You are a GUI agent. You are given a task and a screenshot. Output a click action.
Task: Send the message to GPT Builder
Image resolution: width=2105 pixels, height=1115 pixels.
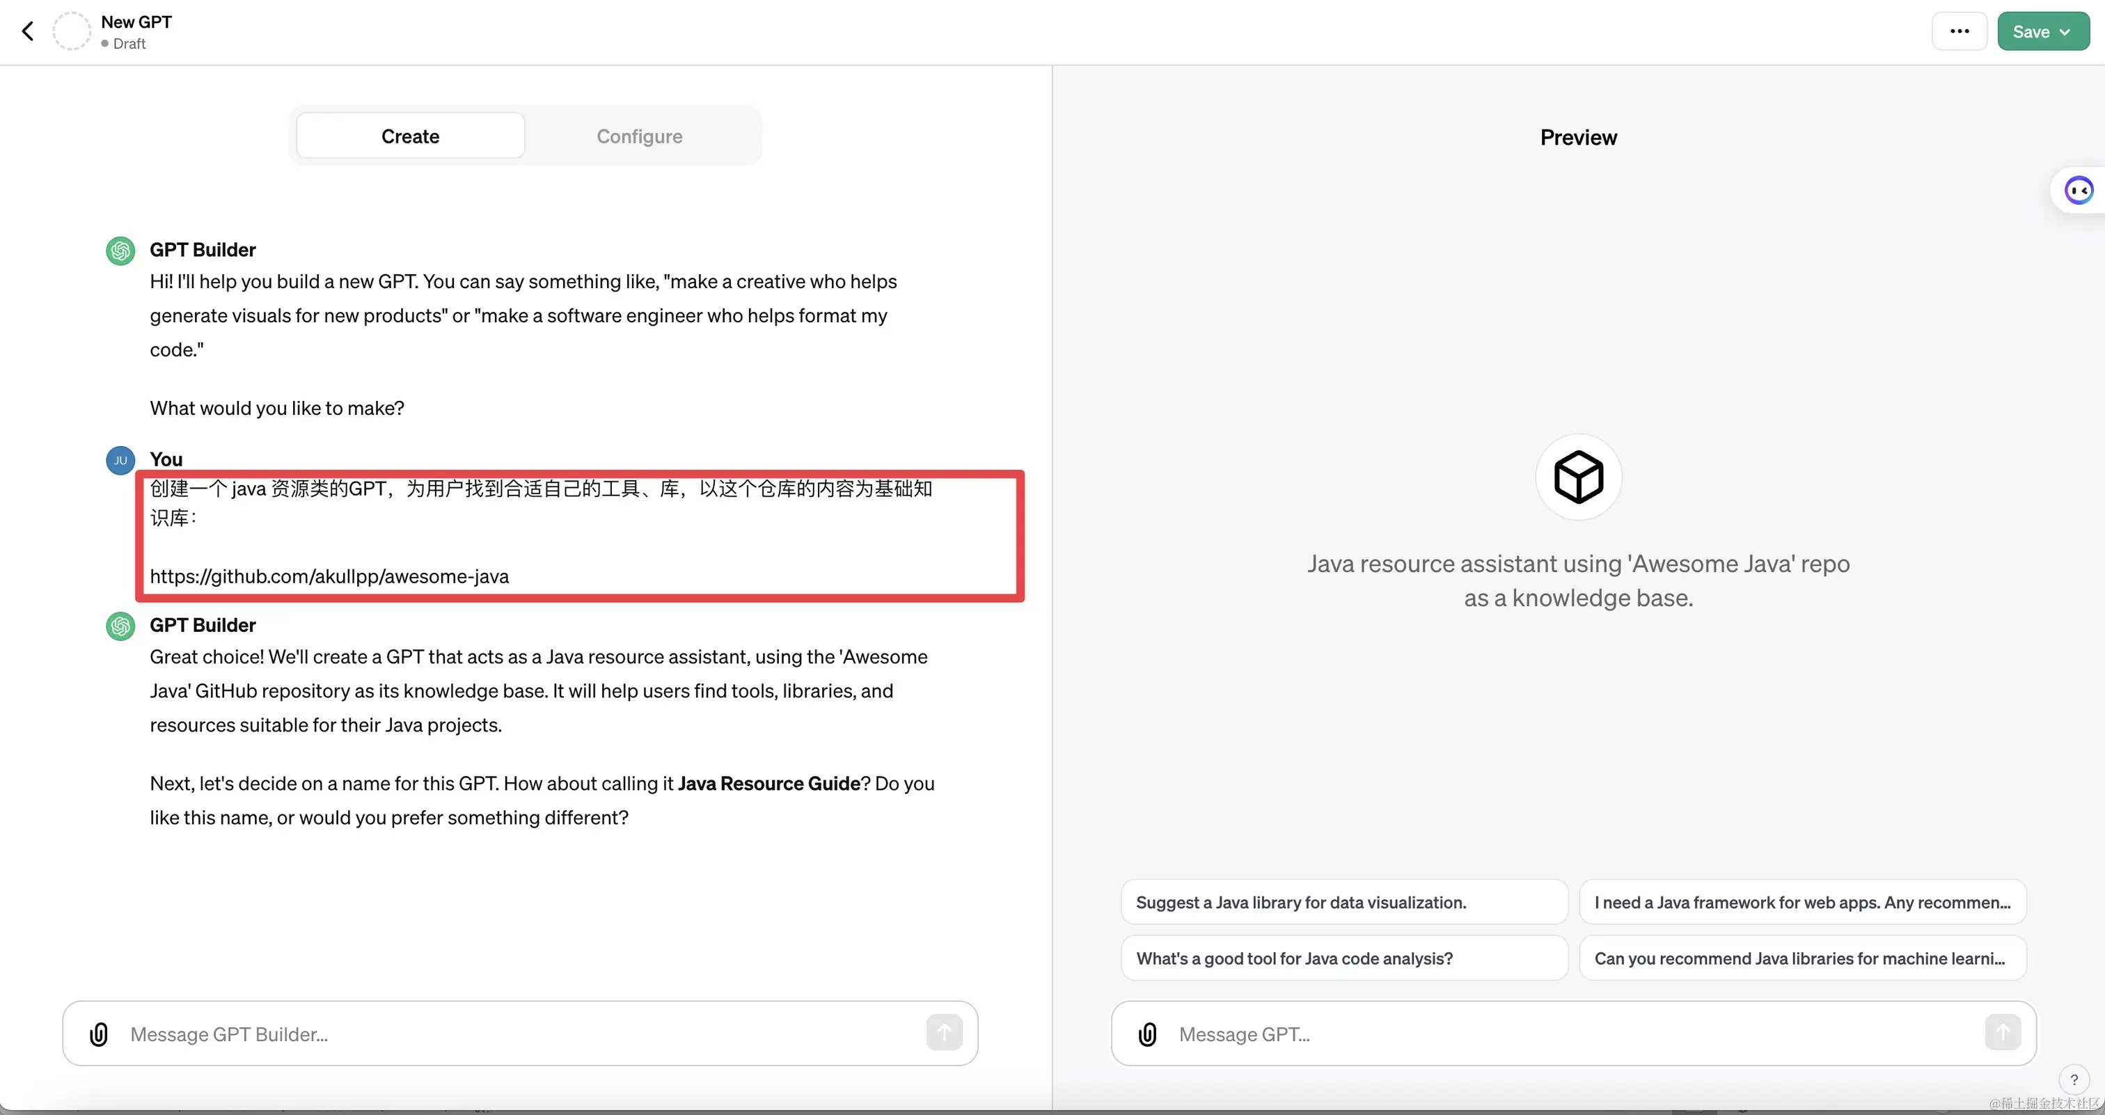[x=944, y=1032]
